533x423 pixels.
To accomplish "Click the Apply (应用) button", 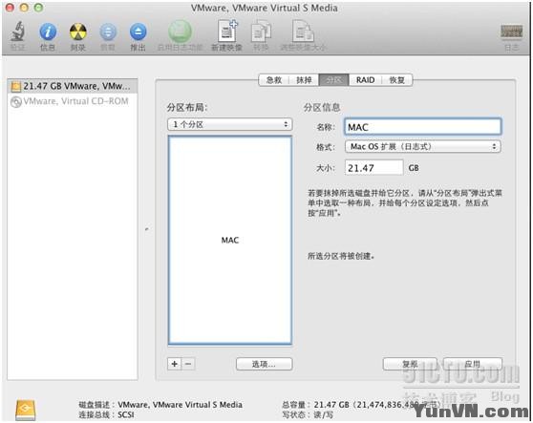I will click(x=473, y=364).
